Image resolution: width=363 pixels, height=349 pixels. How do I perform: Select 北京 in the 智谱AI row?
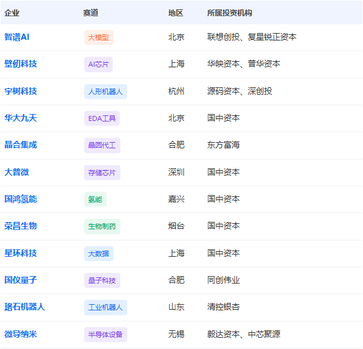pos(177,37)
